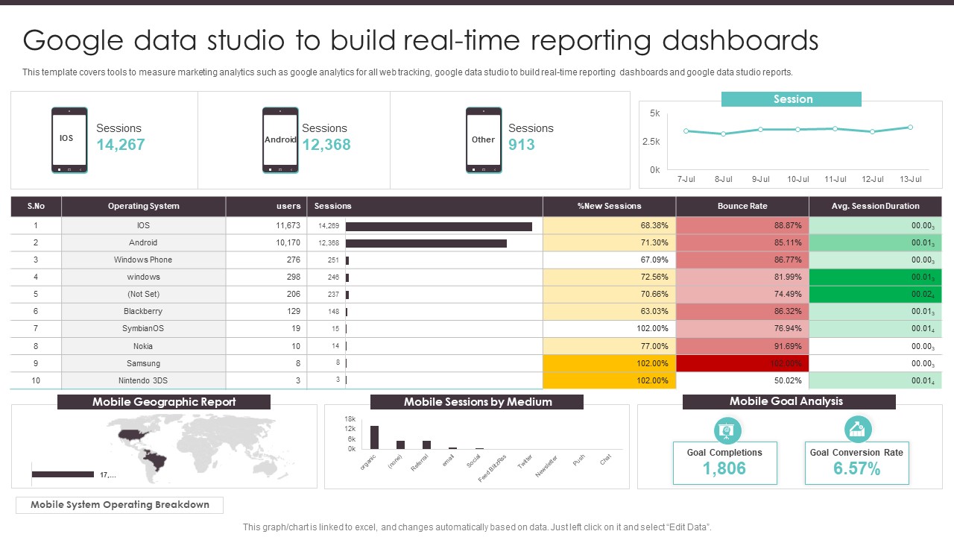Click the Bounce Rate column header
Viewport: 954px width, 537px height.
(x=742, y=207)
